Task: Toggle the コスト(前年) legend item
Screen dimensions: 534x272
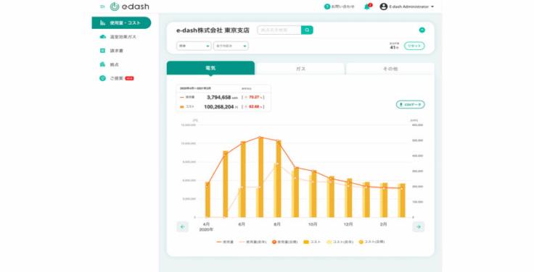Action: (x=340, y=242)
